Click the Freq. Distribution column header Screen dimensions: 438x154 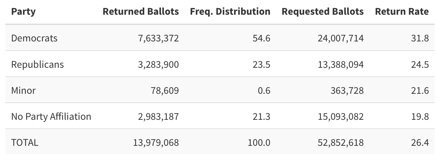pos(230,12)
